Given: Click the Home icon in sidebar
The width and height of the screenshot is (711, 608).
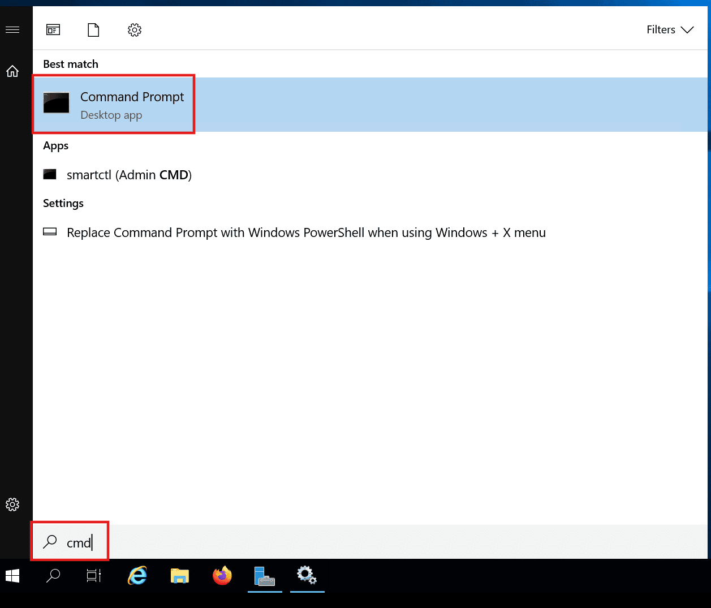Looking at the screenshot, I should pyautogui.click(x=12, y=71).
